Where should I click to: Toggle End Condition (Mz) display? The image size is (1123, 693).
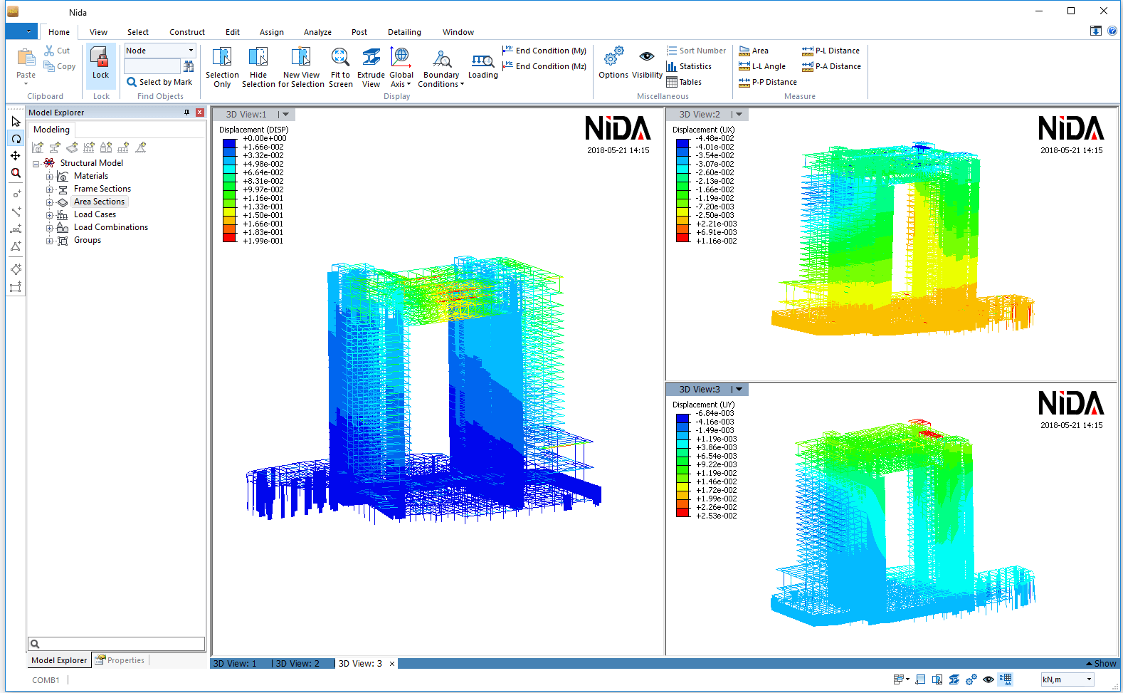tap(544, 66)
